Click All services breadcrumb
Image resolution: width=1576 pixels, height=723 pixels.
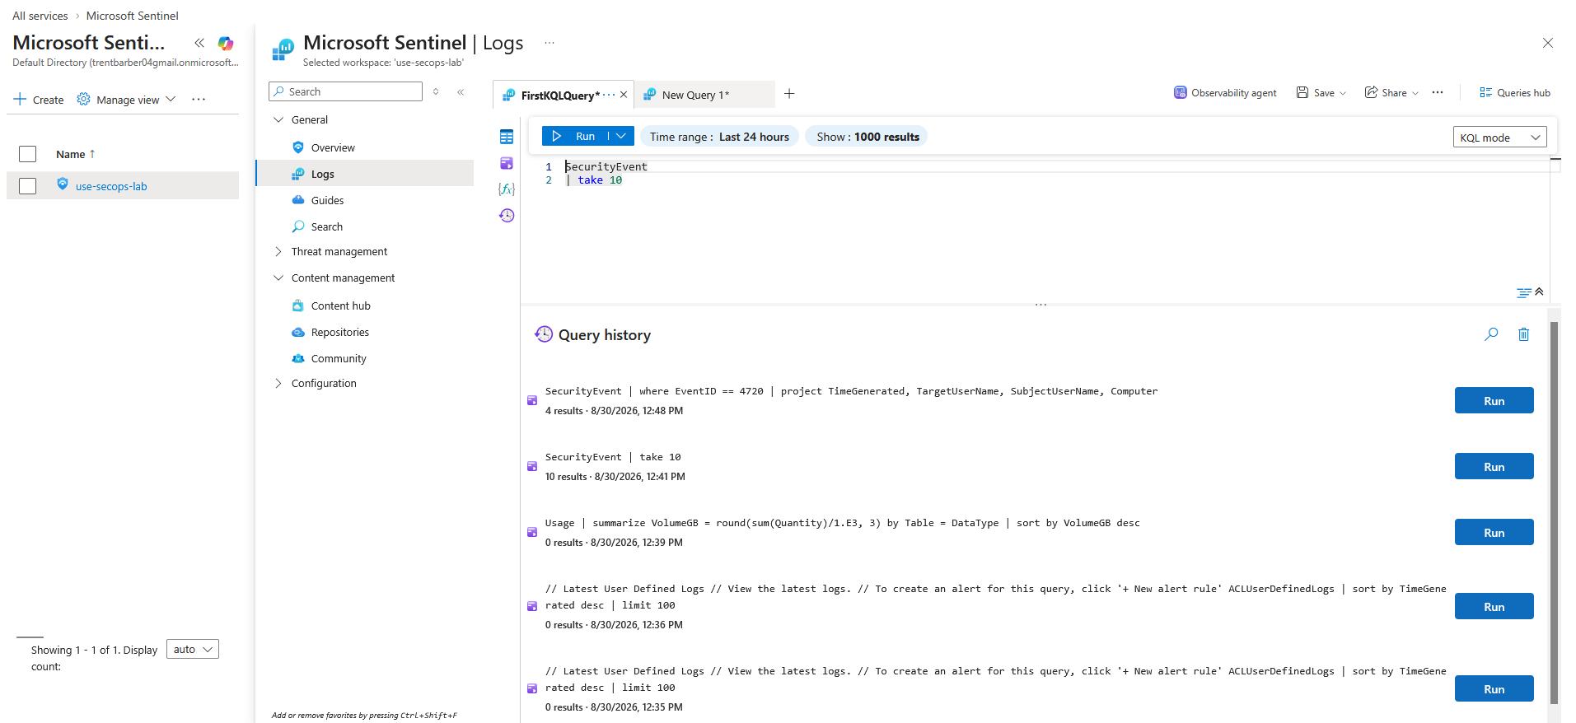[40, 16]
